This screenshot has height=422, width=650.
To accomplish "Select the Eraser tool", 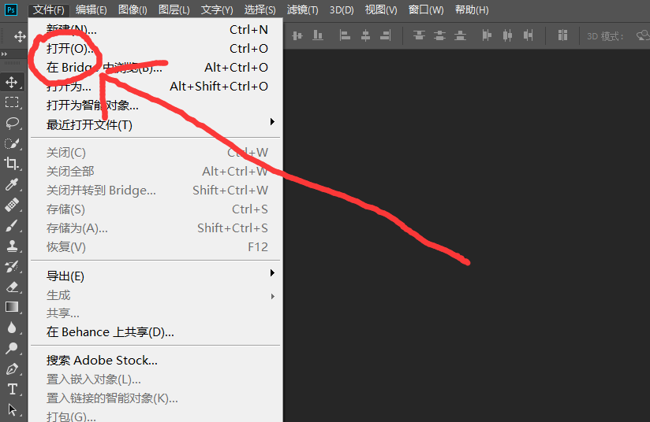I will click(x=12, y=287).
